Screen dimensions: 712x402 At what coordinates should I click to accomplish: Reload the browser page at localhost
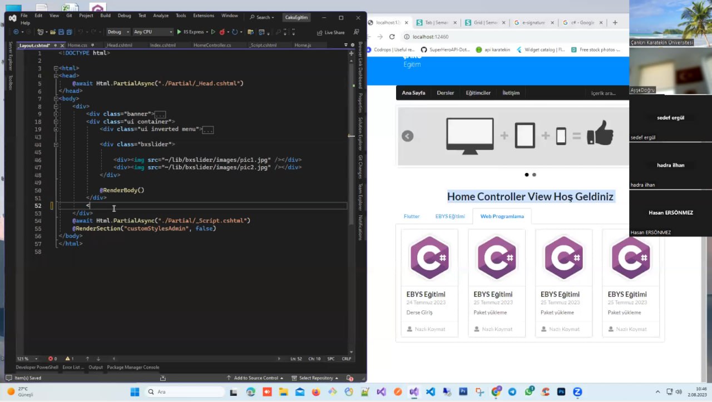click(392, 37)
